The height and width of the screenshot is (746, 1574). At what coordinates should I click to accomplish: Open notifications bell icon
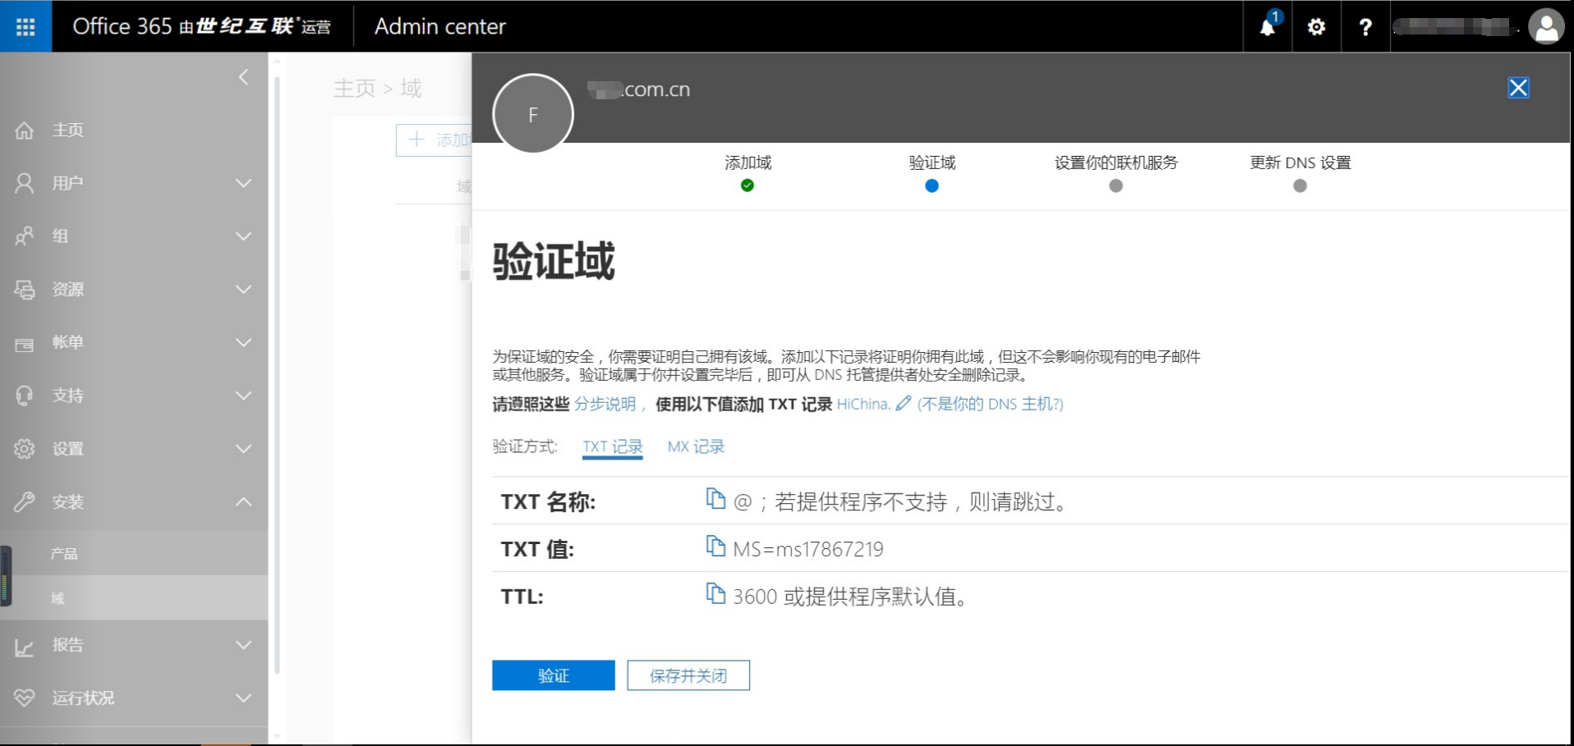click(x=1268, y=26)
